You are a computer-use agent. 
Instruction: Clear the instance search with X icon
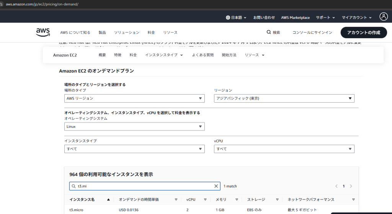[x=216, y=186]
